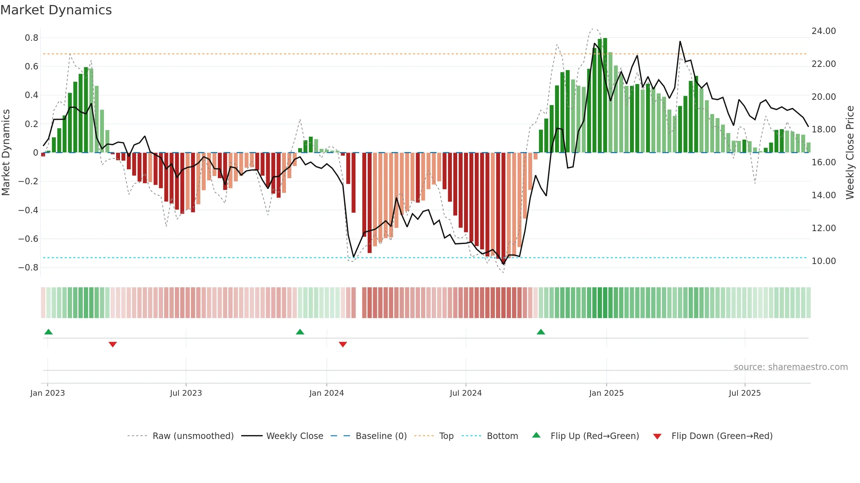Toggle Bottom legend entry
Viewport: 860px width, 483px height.
(490, 436)
